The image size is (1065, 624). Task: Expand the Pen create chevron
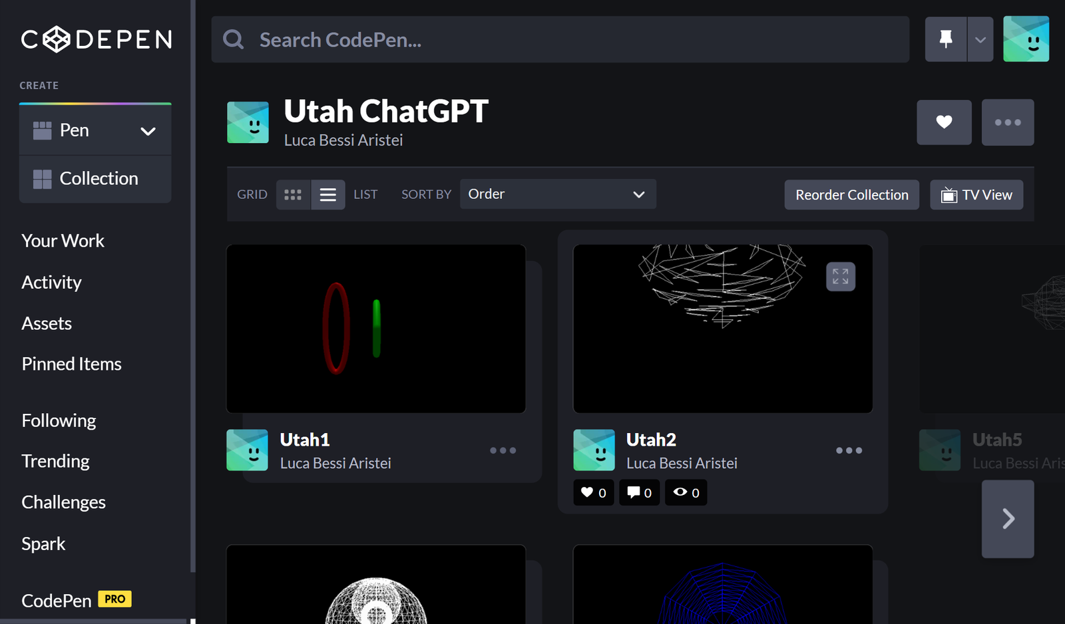148,131
